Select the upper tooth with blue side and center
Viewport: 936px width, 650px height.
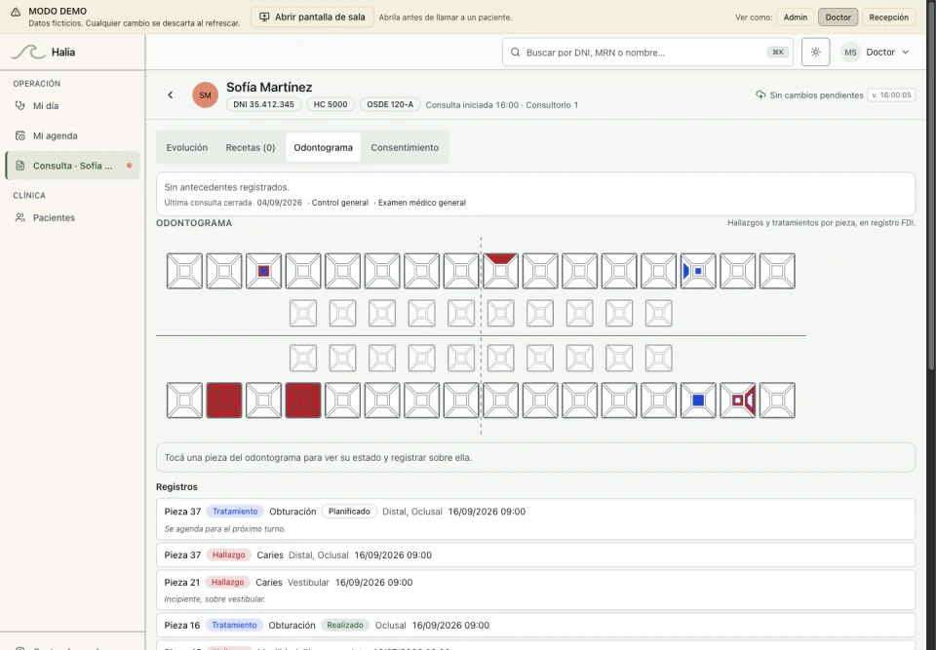698,271
